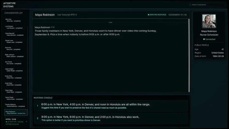The height and width of the screenshot is (129, 229).
Task: Click the Today date divider label
Action: click(x=111, y=23)
